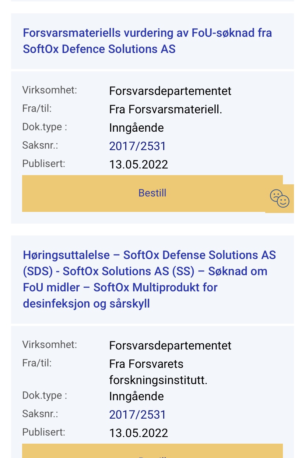Viewport: 305px width, 458px height.
Task: Open case number 2017/2531 in Høringsuttalelse record
Action: click(137, 415)
